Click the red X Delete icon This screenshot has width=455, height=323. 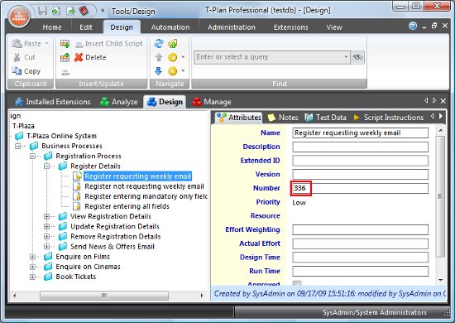click(x=79, y=57)
